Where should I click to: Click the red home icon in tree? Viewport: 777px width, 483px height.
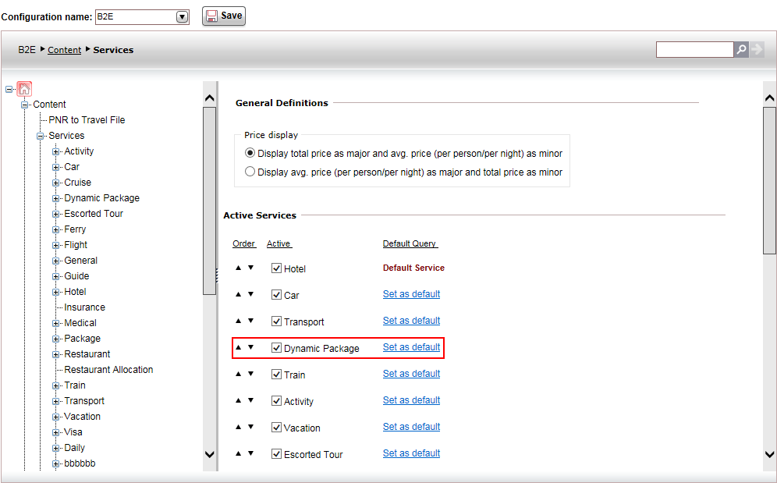pyautogui.click(x=24, y=89)
